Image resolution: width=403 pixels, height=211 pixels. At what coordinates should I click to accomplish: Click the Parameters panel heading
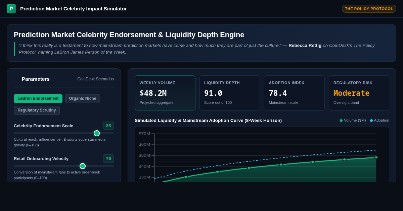pos(36,79)
